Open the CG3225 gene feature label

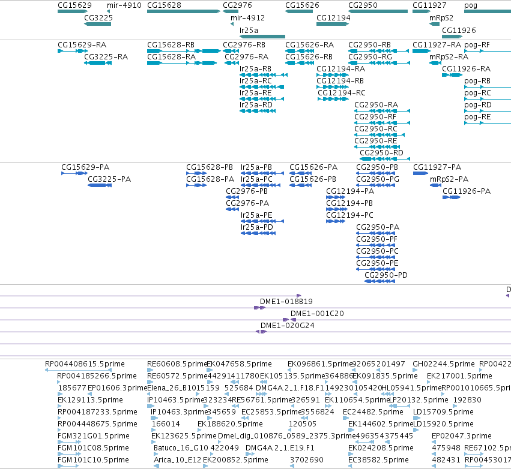98,17
